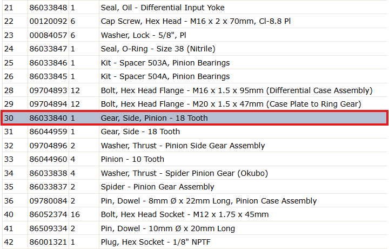
Task: Select Washer, Thrust Pinion Side Gear Assembly
Action: pyautogui.click(x=195, y=146)
